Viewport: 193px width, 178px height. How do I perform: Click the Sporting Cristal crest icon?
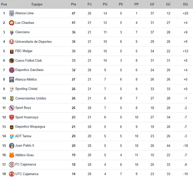[x=12, y=89]
